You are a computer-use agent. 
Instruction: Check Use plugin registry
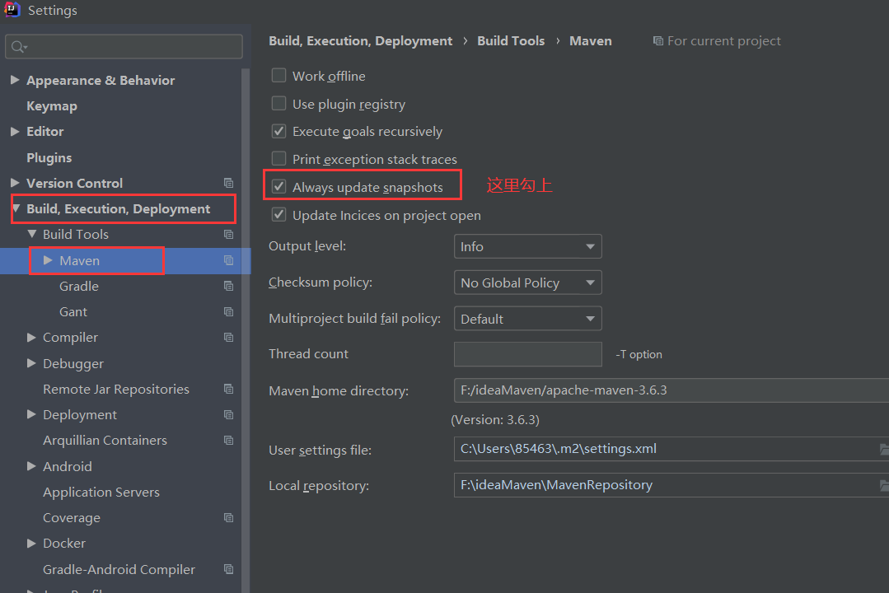[279, 103]
